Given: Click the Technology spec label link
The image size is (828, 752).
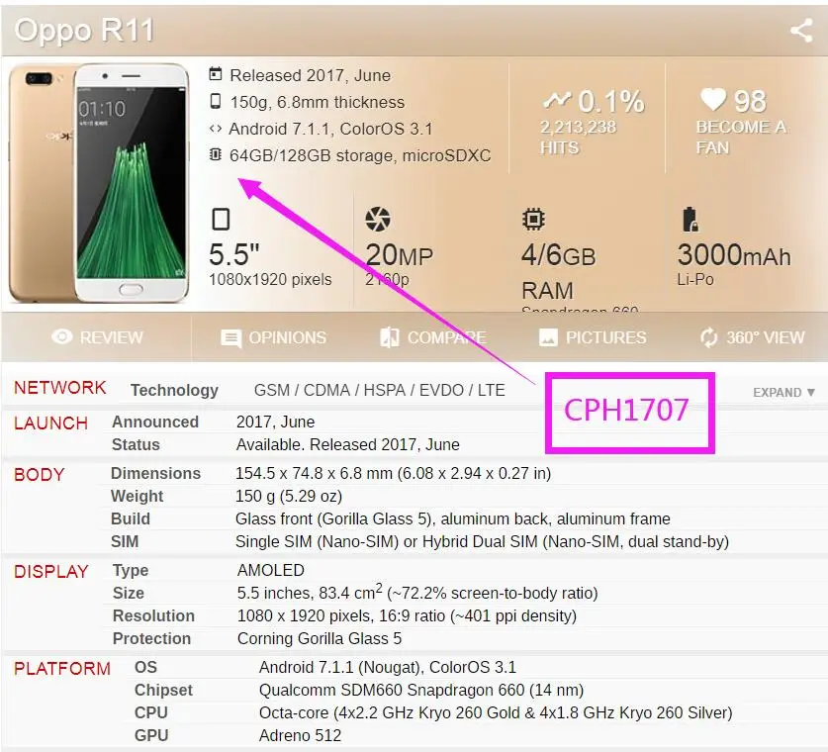Looking at the screenshot, I should click(174, 390).
